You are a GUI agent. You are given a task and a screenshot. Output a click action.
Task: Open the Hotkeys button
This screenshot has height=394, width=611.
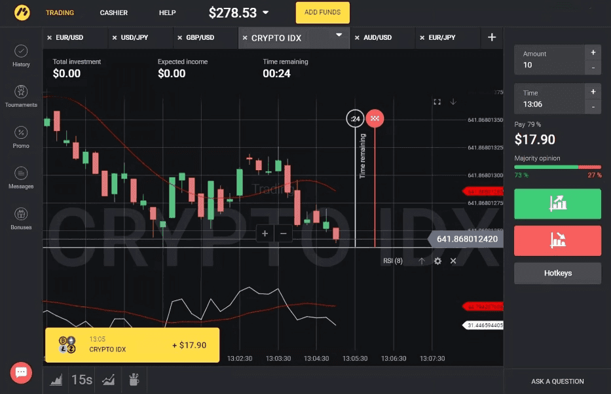(557, 274)
